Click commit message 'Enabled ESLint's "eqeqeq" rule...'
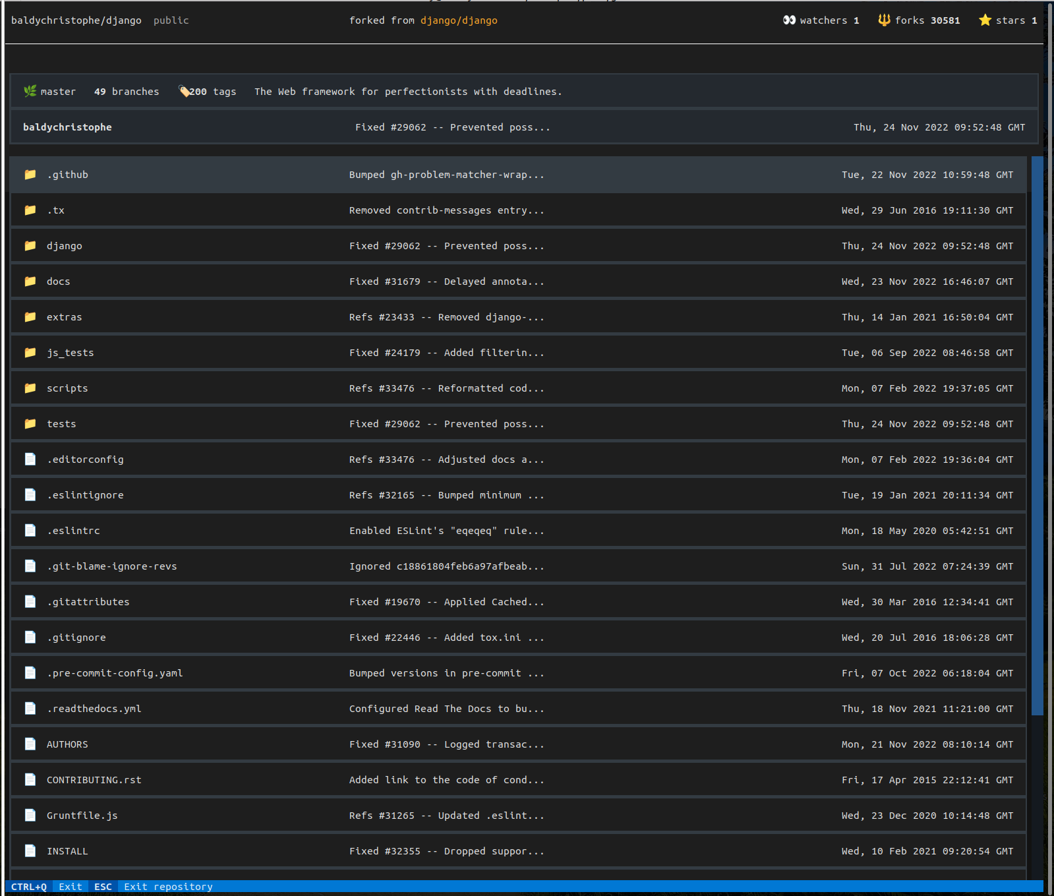 pos(447,531)
